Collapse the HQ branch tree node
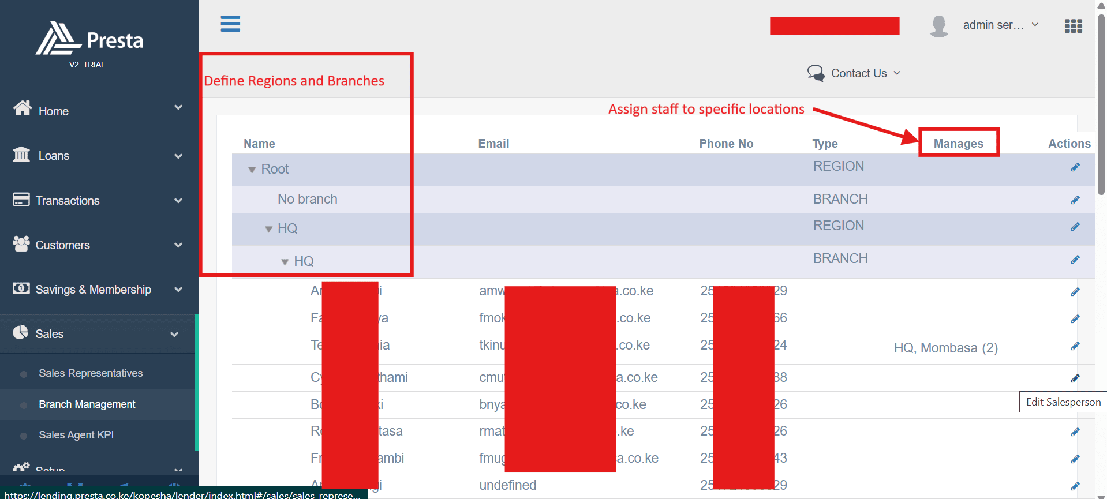The height and width of the screenshot is (499, 1107). tap(285, 262)
